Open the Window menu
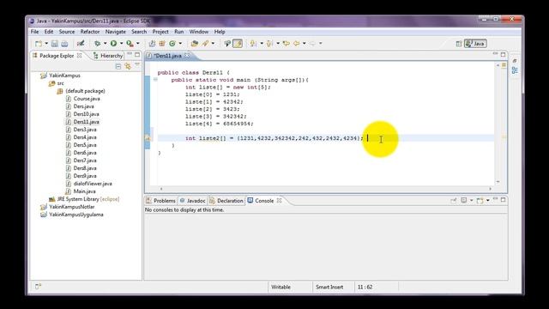Viewport: 549px width, 309px height. click(198, 32)
